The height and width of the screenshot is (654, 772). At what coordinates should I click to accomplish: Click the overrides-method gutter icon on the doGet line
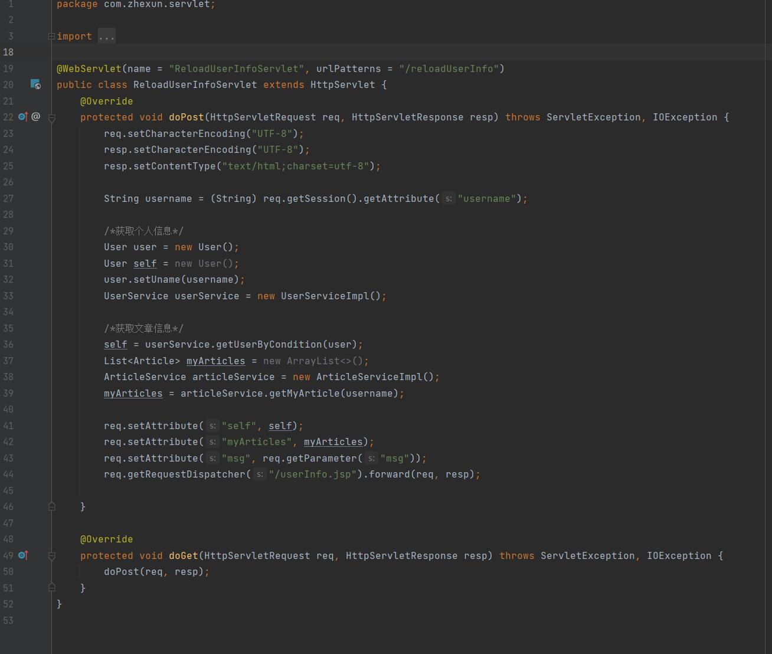[x=23, y=555]
